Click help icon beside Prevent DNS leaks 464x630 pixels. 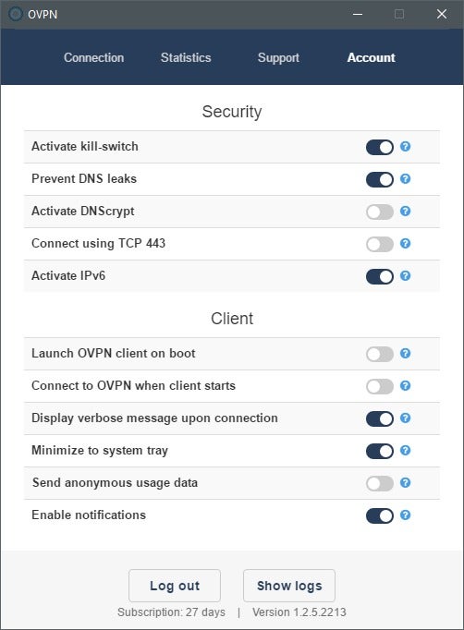pos(405,179)
